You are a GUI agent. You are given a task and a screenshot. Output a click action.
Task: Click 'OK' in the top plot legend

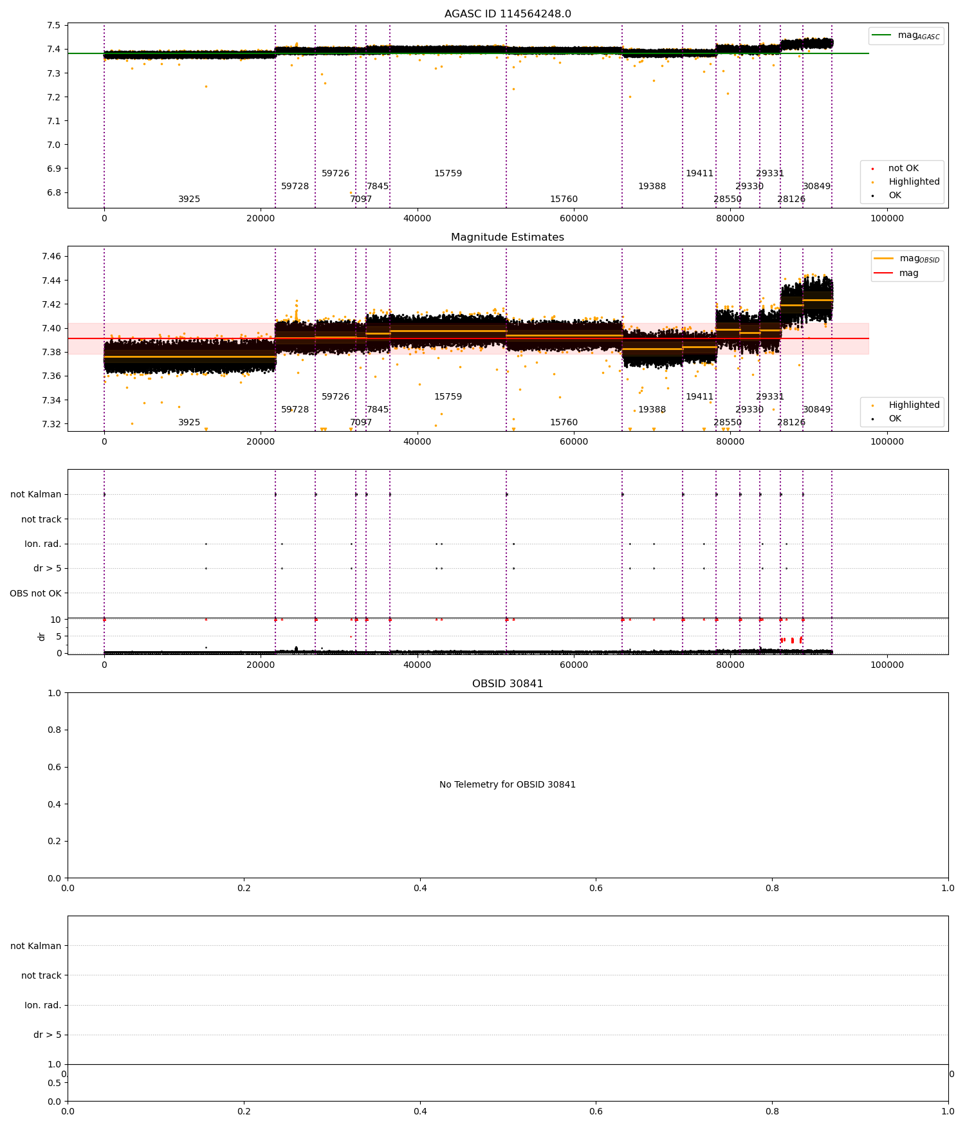pos(895,196)
